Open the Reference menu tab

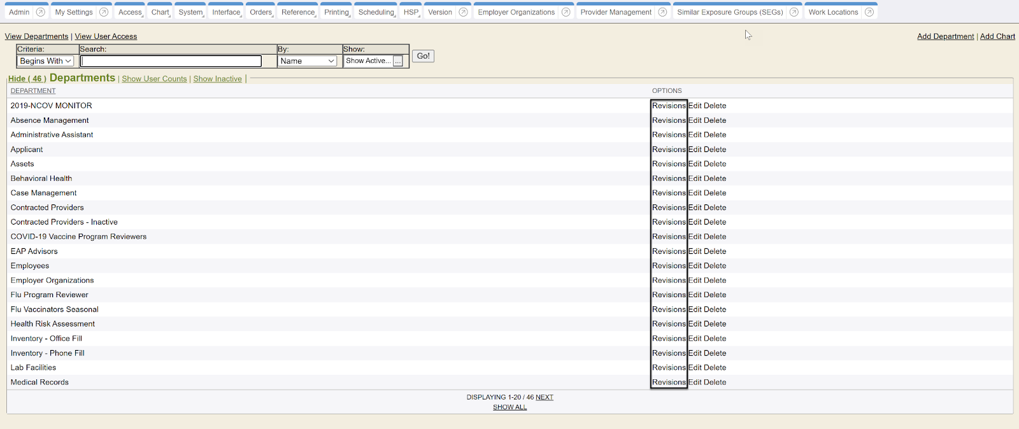click(x=298, y=12)
